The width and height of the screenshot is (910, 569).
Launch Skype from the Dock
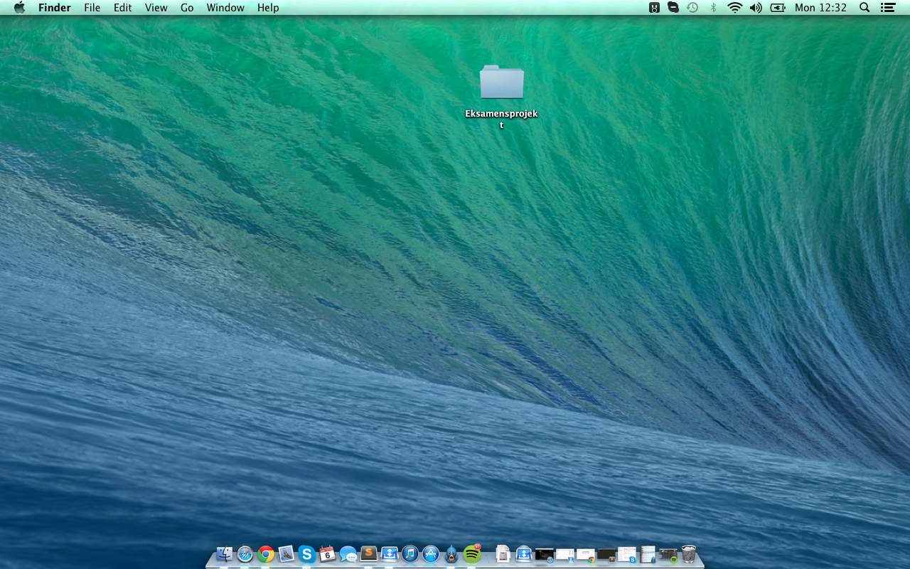(x=307, y=553)
